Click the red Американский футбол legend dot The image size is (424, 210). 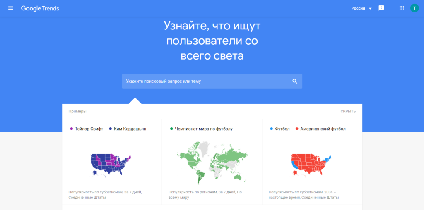pyautogui.click(x=296, y=129)
